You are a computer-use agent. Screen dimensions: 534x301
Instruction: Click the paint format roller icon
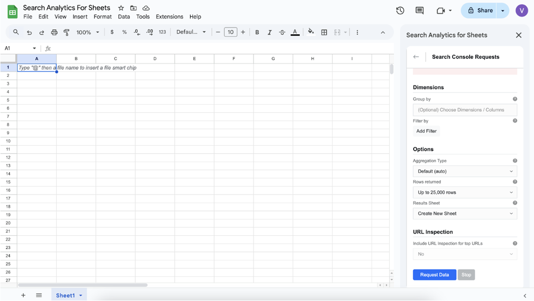(66, 32)
